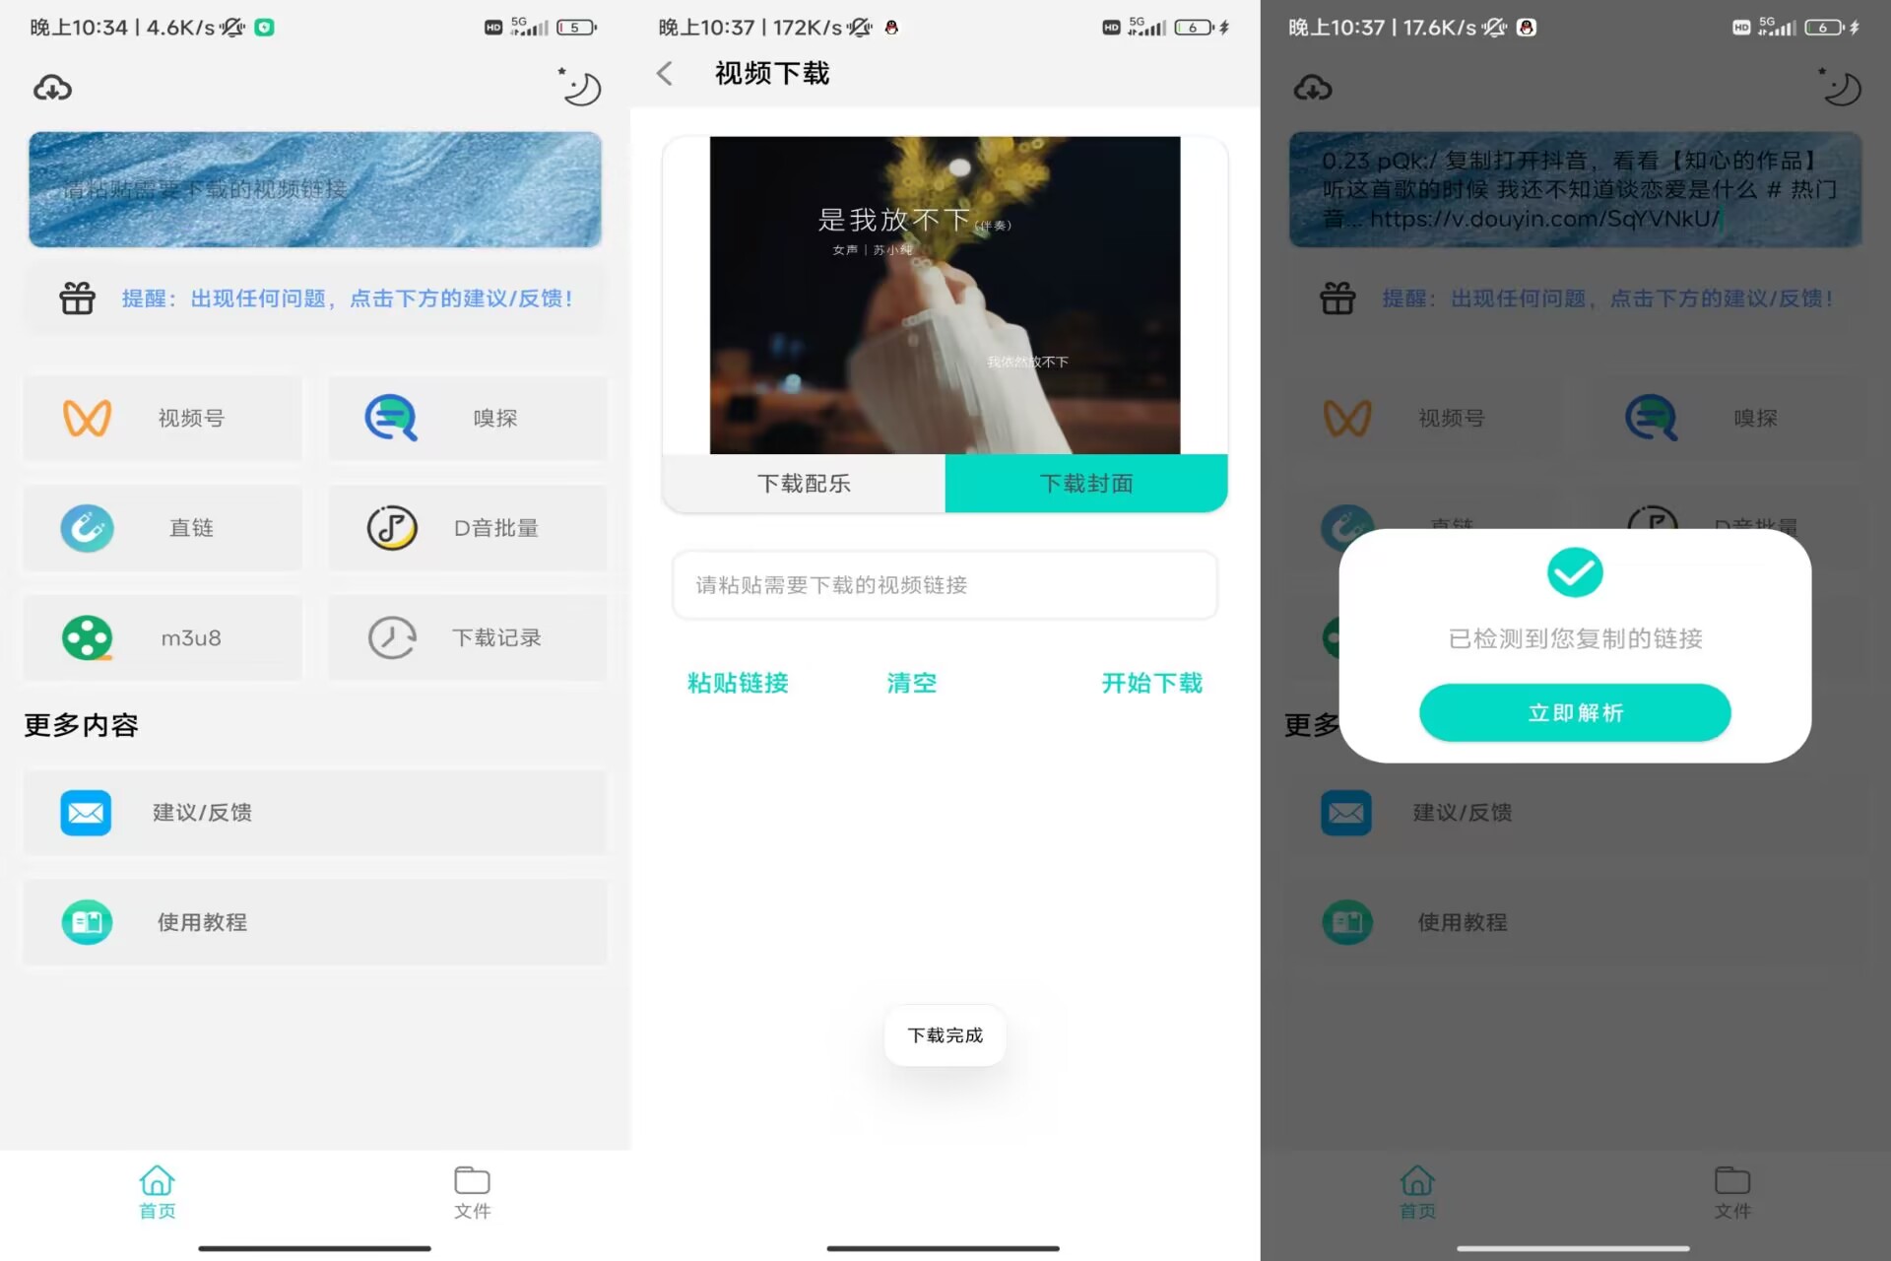Viewport: 1891px width, 1261px height.
Task: Select the 下载封面 (Download Cover) tab
Action: (x=1083, y=483)
